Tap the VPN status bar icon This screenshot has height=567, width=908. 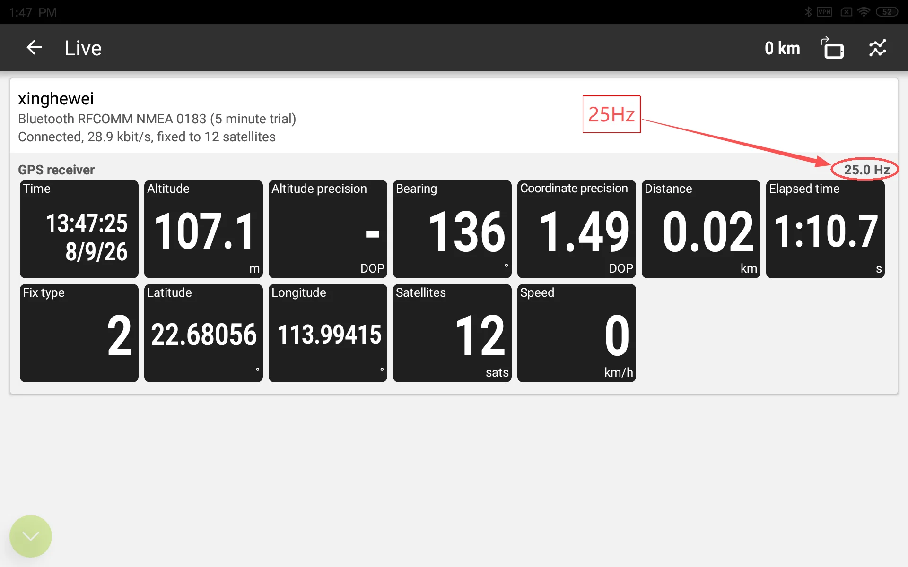pyautogui.click(x=824, y=12)
